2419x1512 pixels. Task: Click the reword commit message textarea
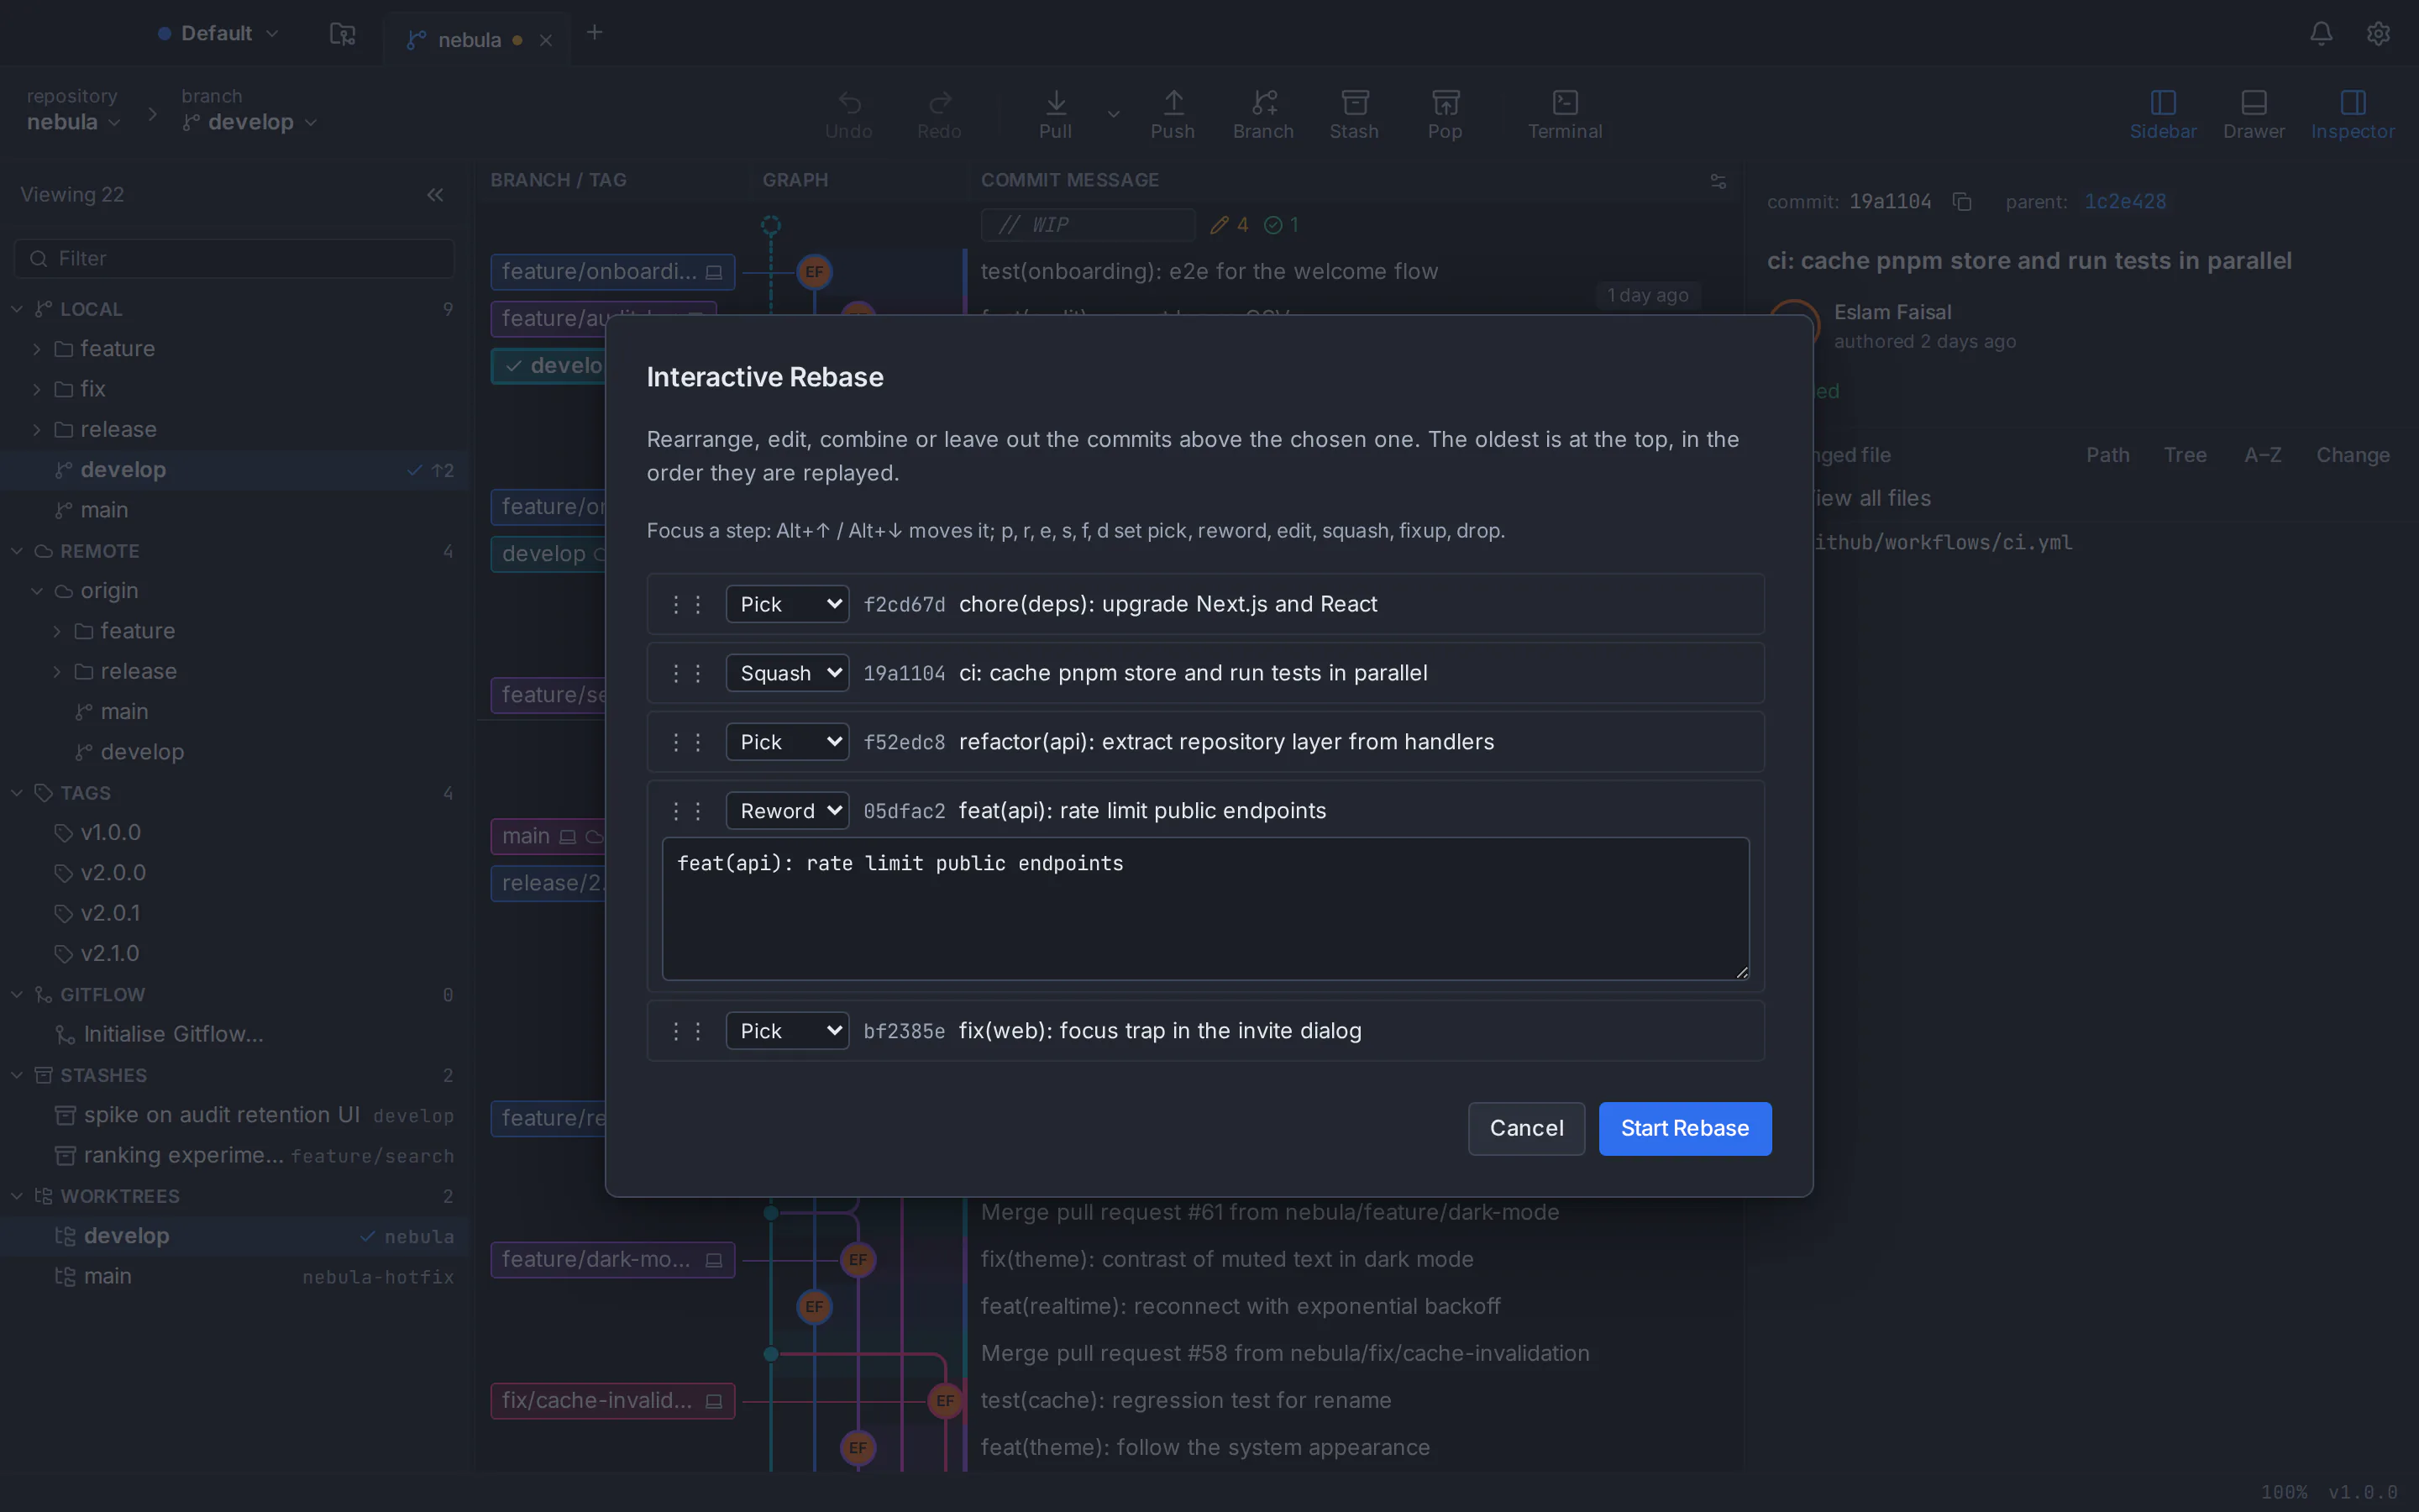tap(1205, 909)
